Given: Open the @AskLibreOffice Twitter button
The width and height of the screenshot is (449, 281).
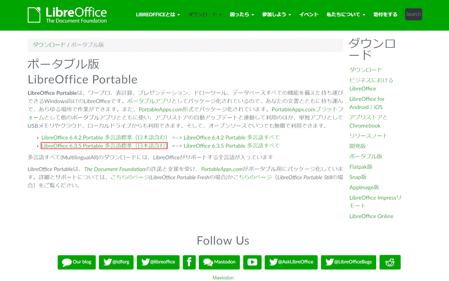Looking at the screenshot, I should (x=291, y=262).
